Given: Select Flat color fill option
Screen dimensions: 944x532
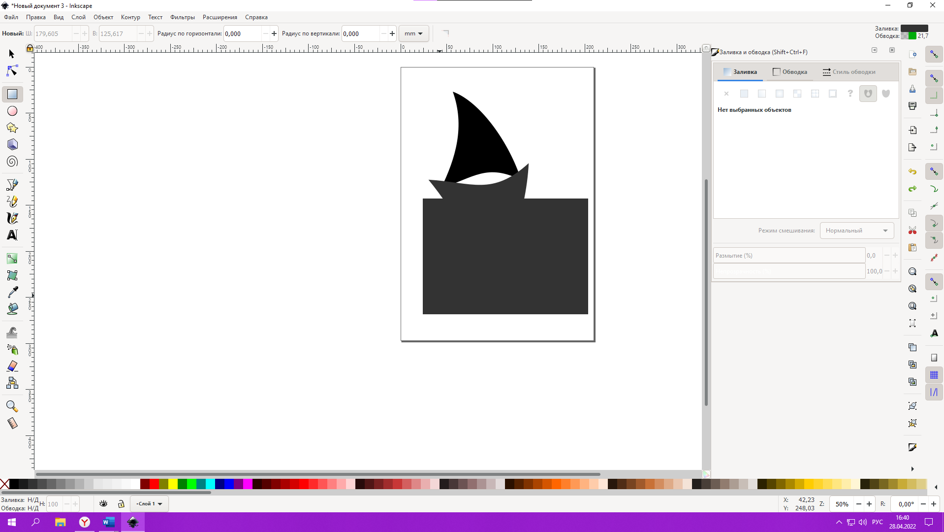Looking at the screenshot, I should [744, 94].
